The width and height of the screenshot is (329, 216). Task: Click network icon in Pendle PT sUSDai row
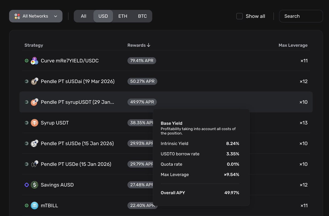click(27, 81)
